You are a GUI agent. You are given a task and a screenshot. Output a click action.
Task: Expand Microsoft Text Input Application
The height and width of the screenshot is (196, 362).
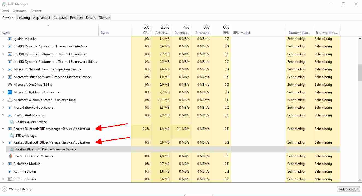3,92
